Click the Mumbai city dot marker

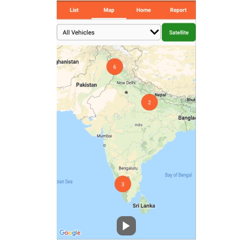105,145
